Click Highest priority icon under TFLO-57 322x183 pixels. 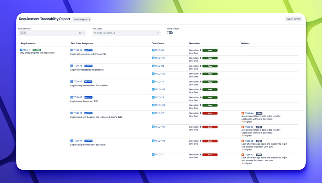tap(243, 135)
